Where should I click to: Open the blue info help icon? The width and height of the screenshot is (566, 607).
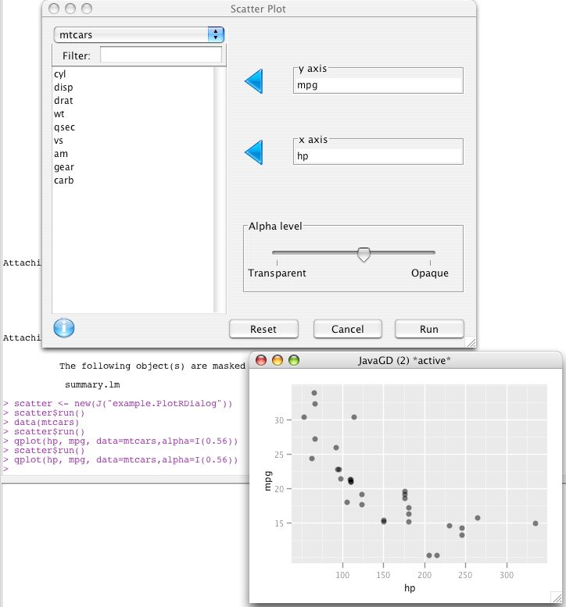click(64, 328)
